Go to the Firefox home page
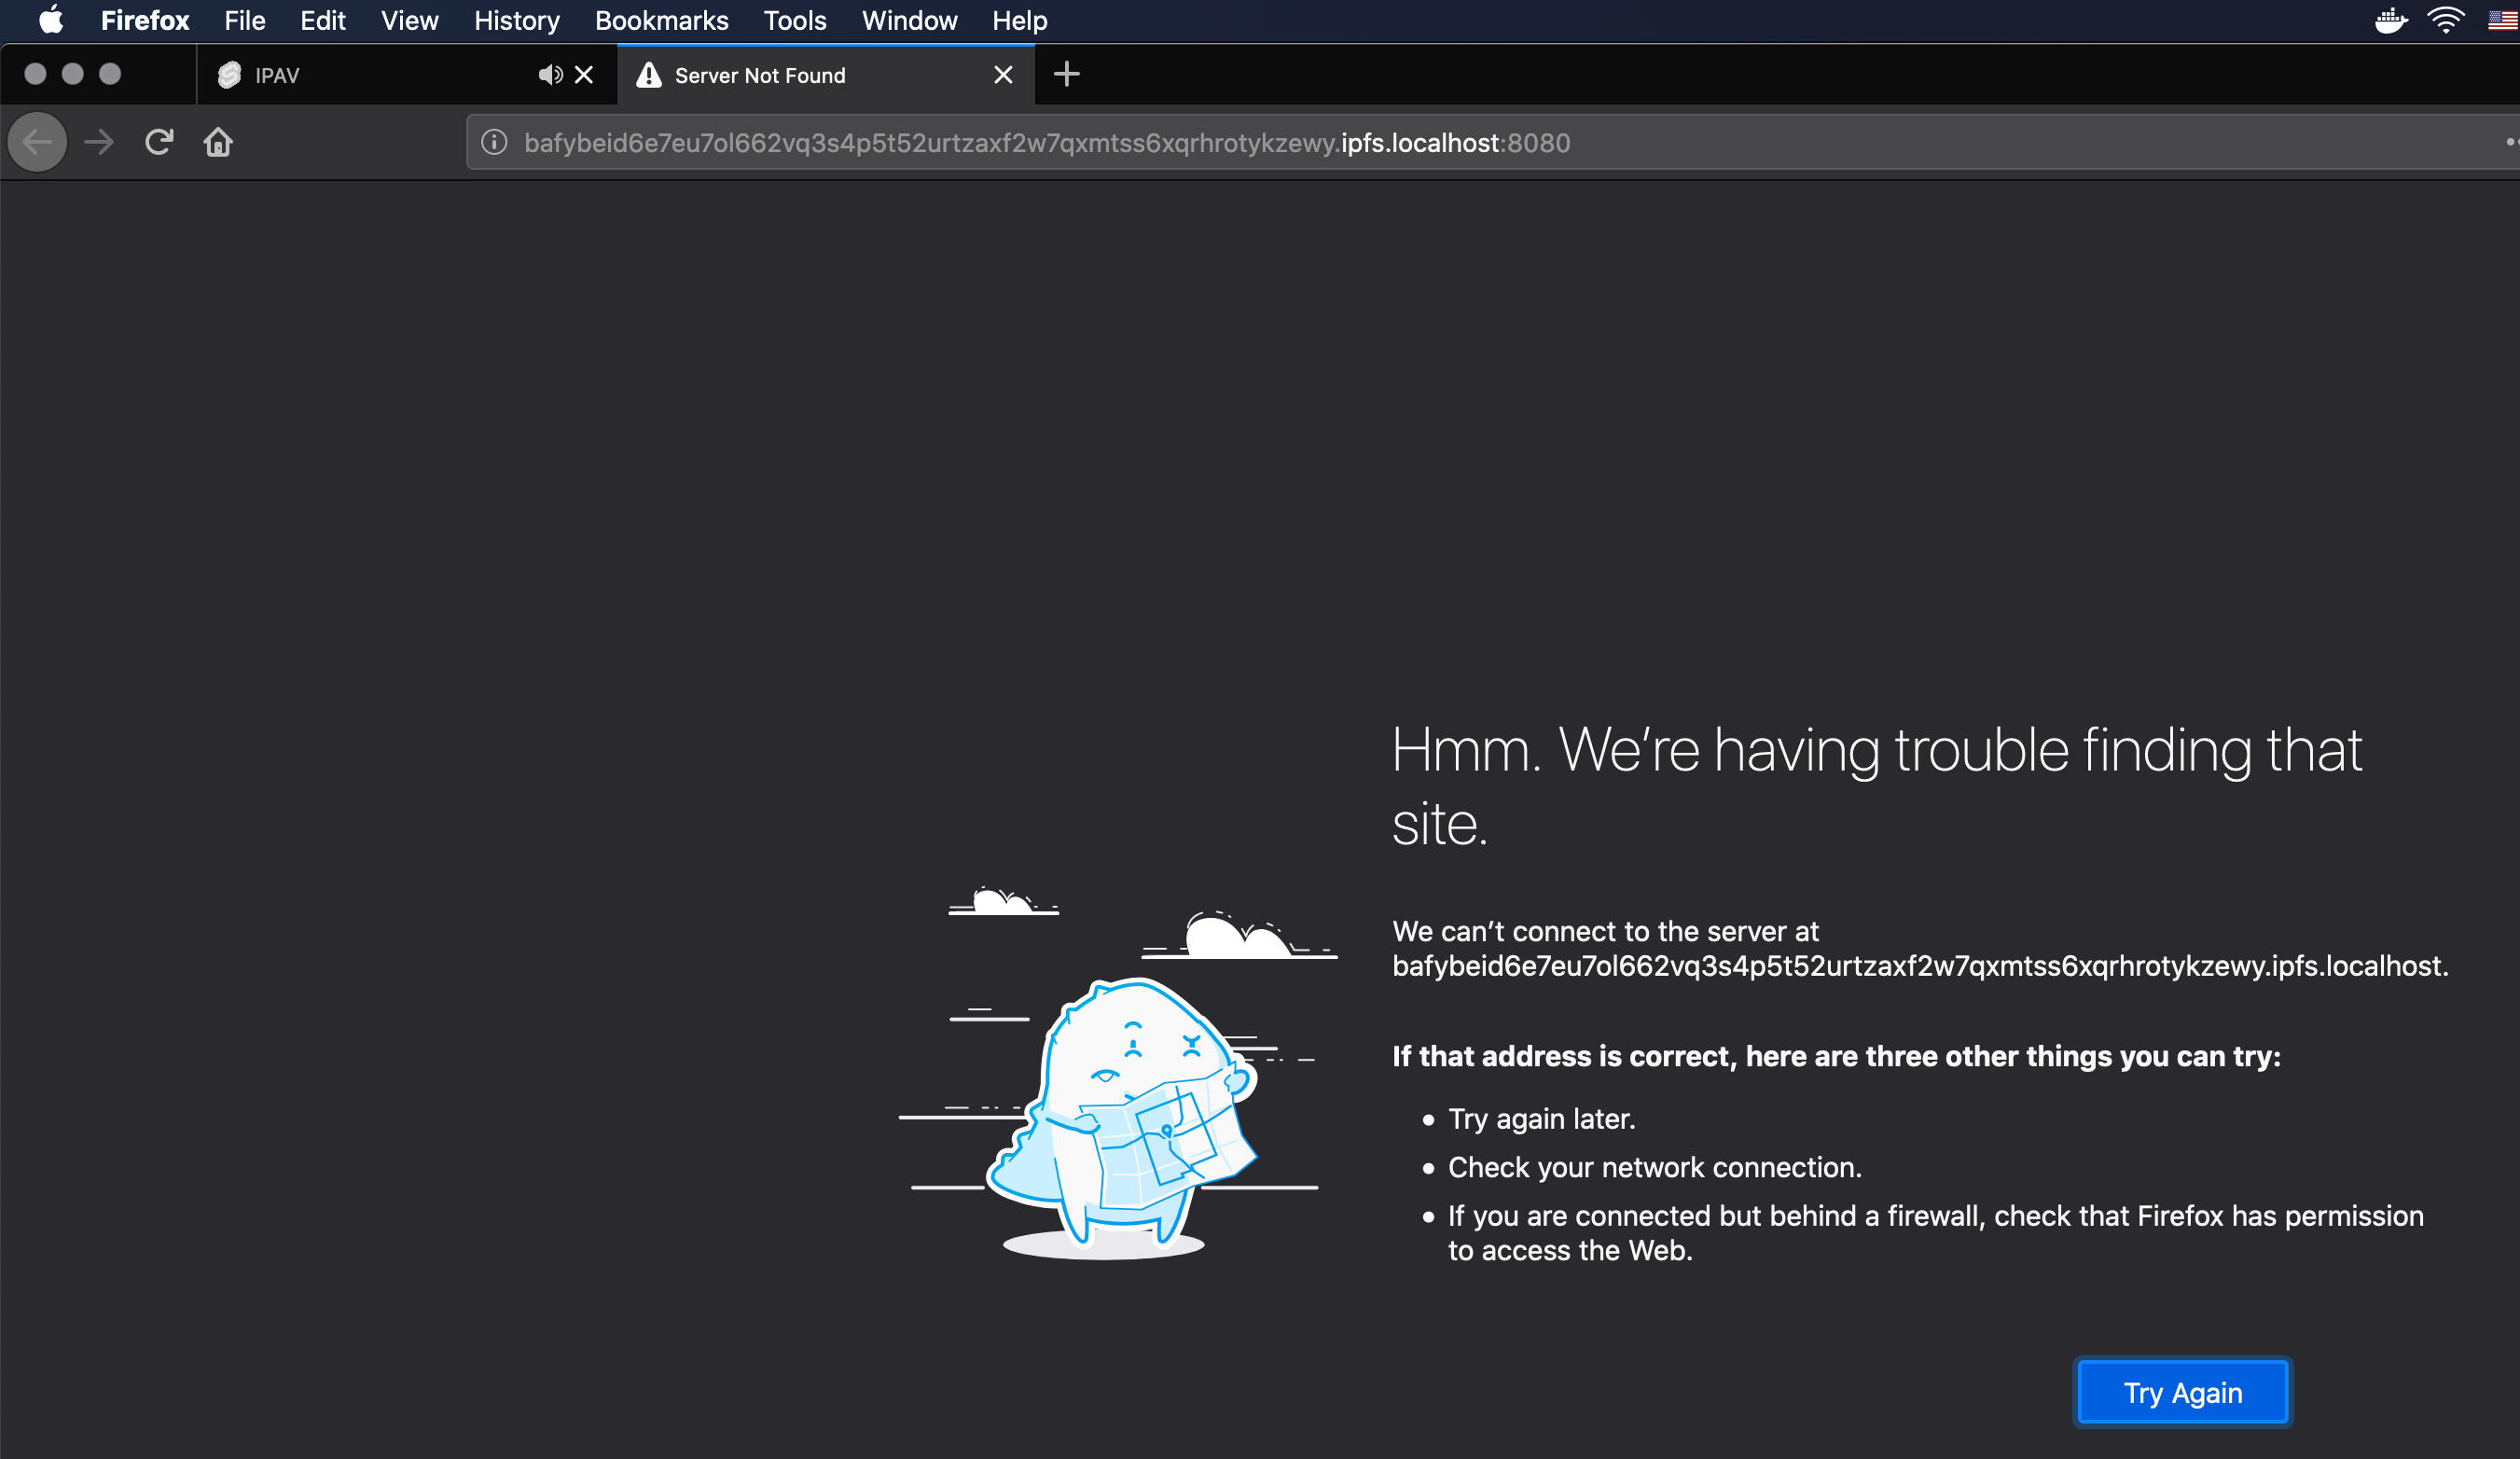The width and height of the screenshot is (2520, 1459). [218, 142]
